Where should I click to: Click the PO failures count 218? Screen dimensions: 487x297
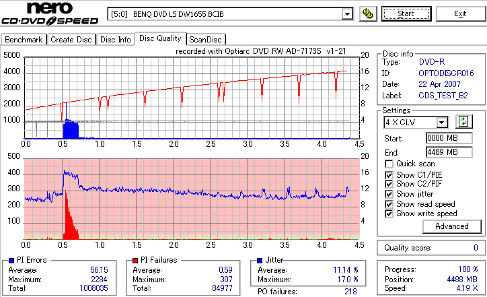click(350, 292)
